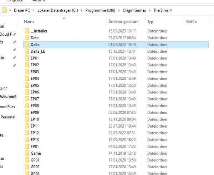Image resolution: width=214 pixels, height=175 pixels.
Task: Click the date 05.06.2020 07:35
Action: click(x=122, y=113)
